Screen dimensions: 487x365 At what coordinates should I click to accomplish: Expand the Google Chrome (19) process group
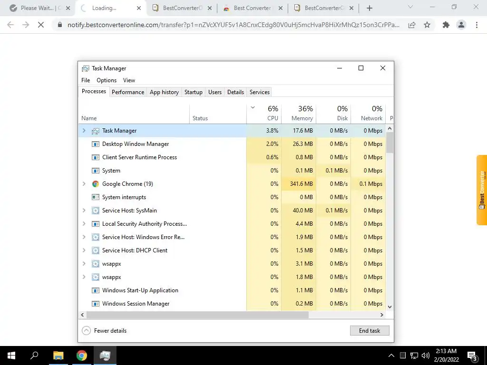pyautogui.click(x=84, y=184)
